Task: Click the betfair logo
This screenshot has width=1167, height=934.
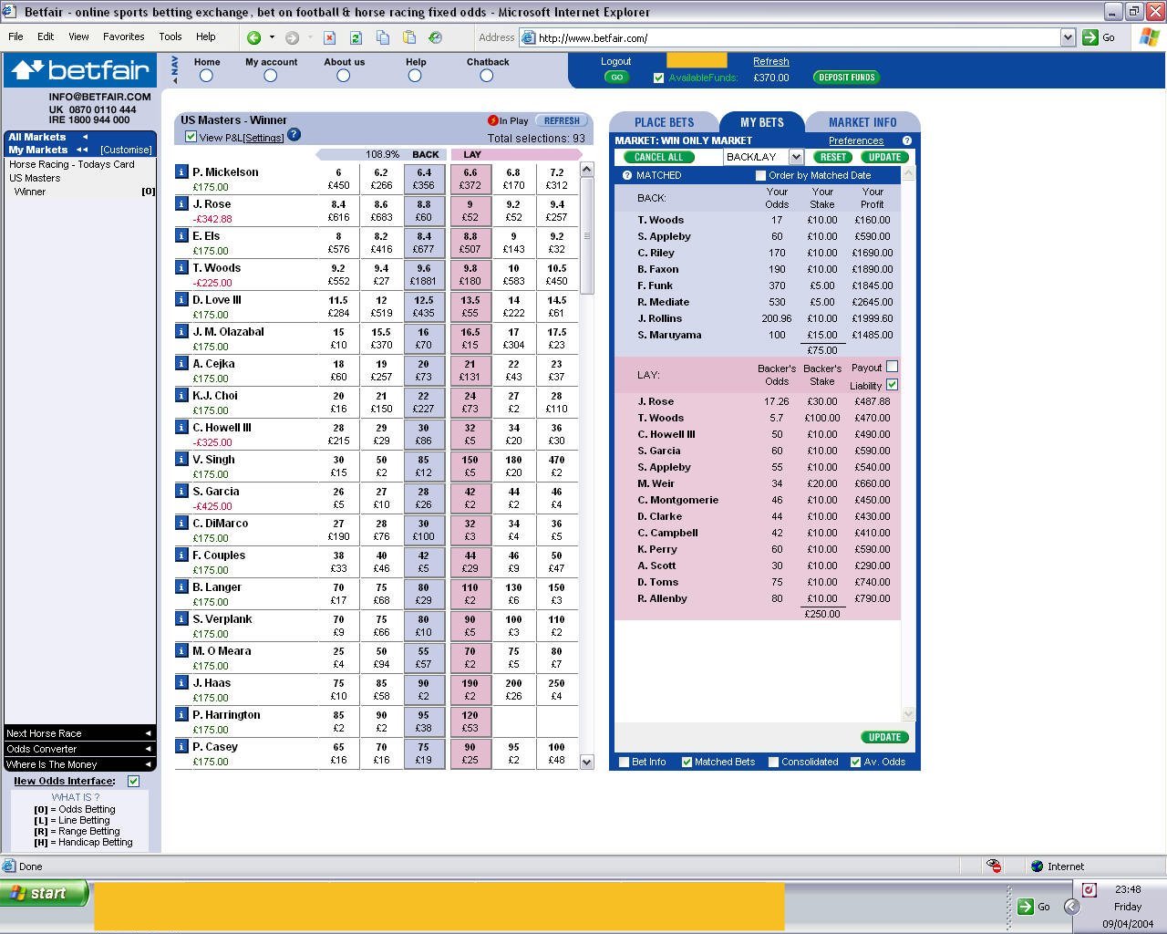Action: click(x=82, y=70)
